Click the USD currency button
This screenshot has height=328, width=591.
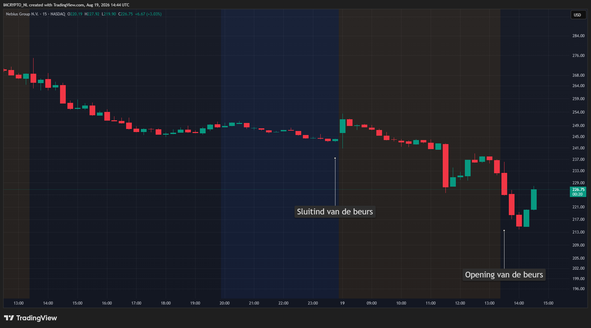tap(578, 15)
